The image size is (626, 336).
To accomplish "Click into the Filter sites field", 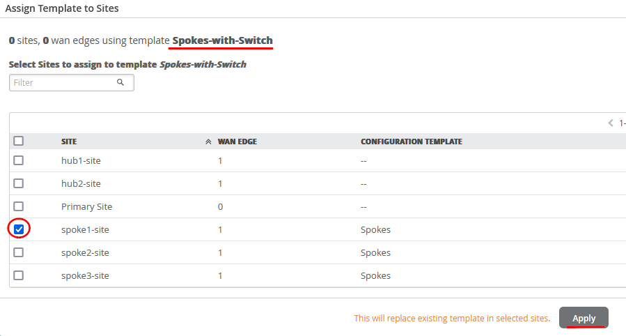I will coord(63,82).
